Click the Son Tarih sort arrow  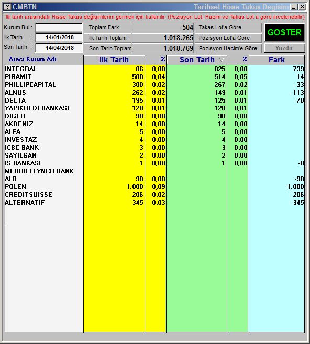click(x=222, y=60)
